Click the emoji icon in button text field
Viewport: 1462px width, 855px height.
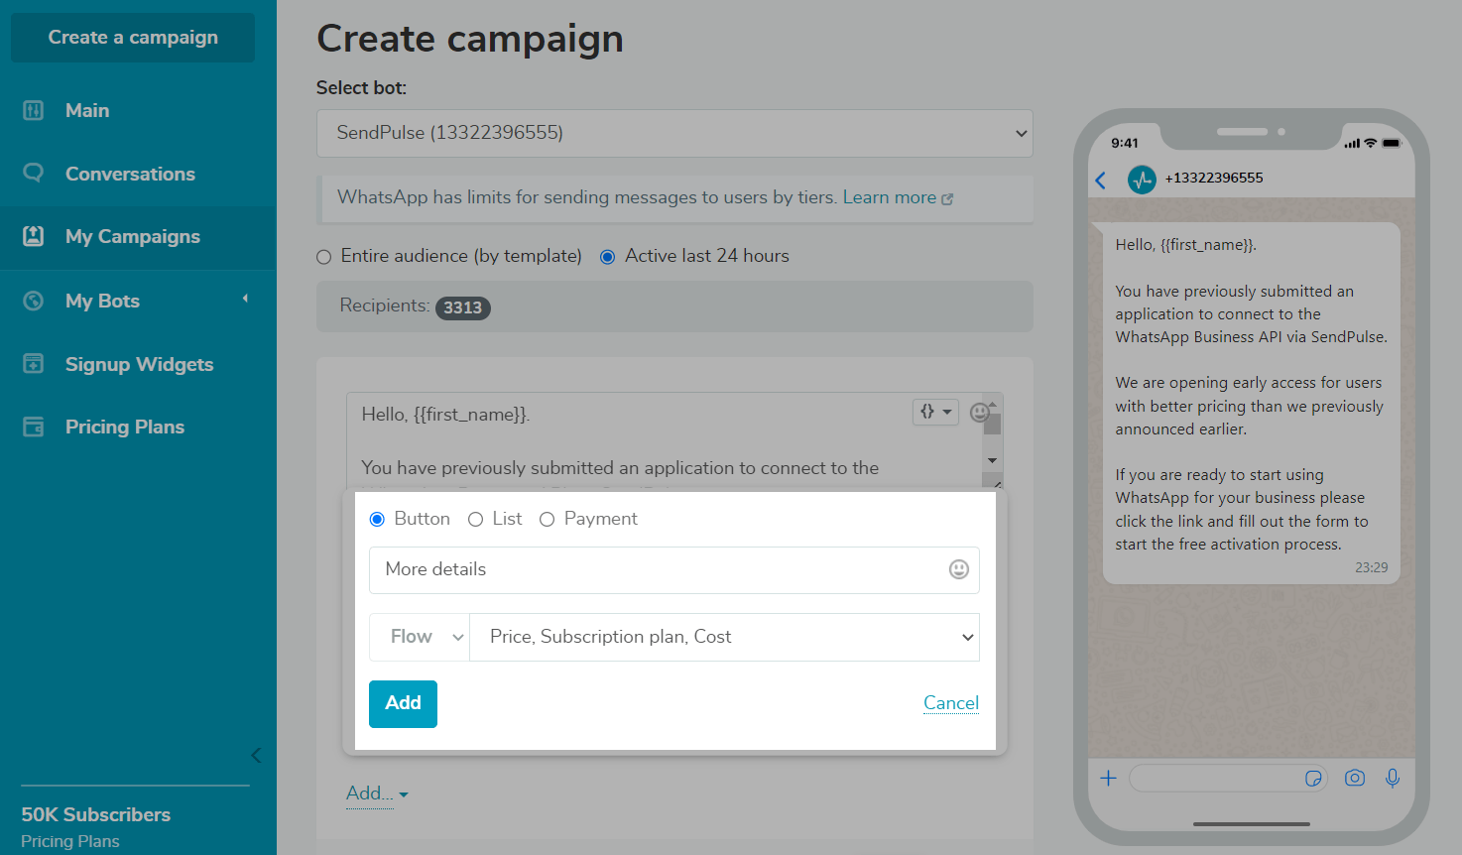coord(958,569)
